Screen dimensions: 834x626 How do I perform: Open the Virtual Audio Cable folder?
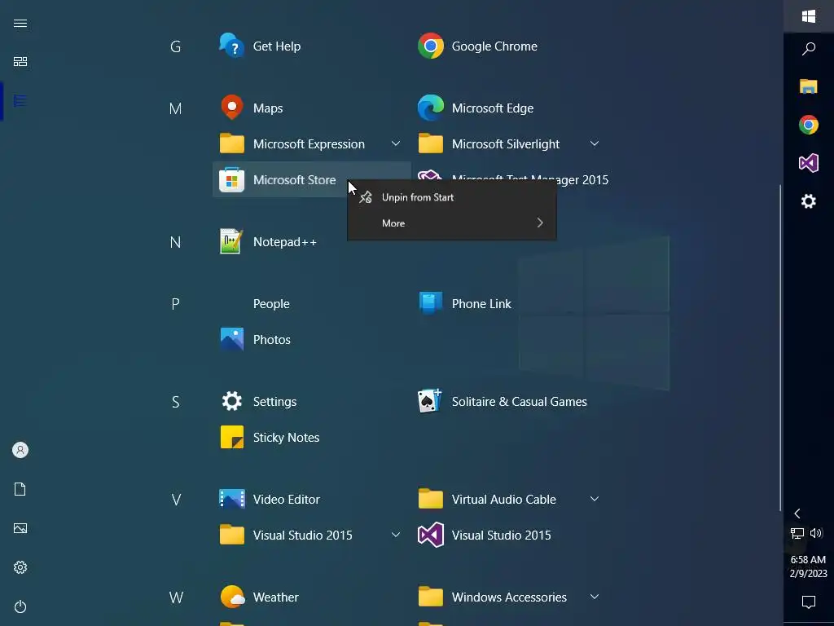511,500
